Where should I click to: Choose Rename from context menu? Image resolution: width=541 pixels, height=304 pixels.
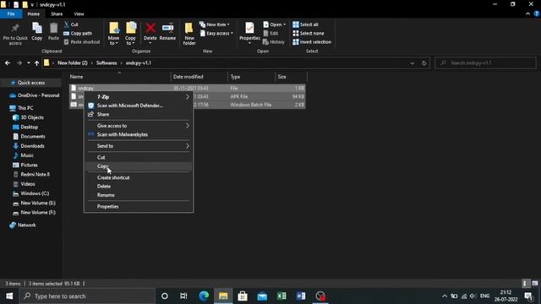pos(139,195)
